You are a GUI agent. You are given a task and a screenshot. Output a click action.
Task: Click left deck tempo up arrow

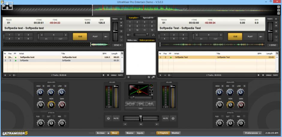point(121,23)
